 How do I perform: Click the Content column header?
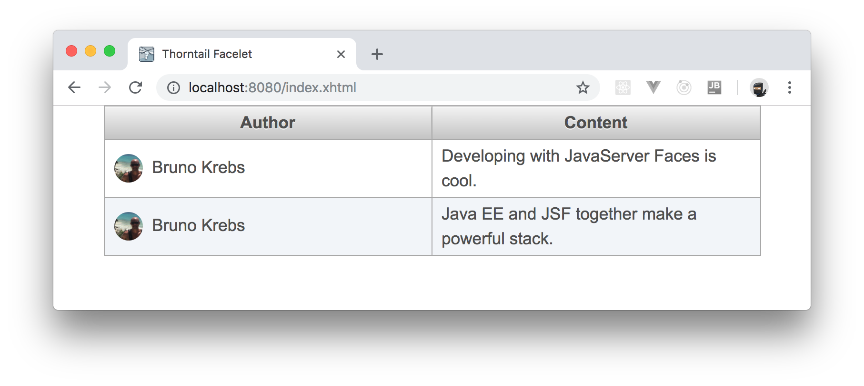595,123
